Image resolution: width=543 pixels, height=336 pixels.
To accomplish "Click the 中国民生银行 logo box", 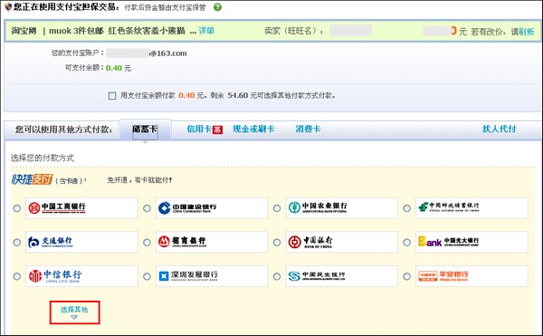I will coord(341,276).
